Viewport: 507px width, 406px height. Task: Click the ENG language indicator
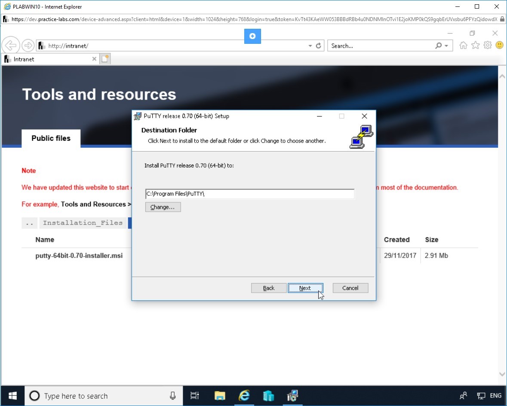pos(496,396)
